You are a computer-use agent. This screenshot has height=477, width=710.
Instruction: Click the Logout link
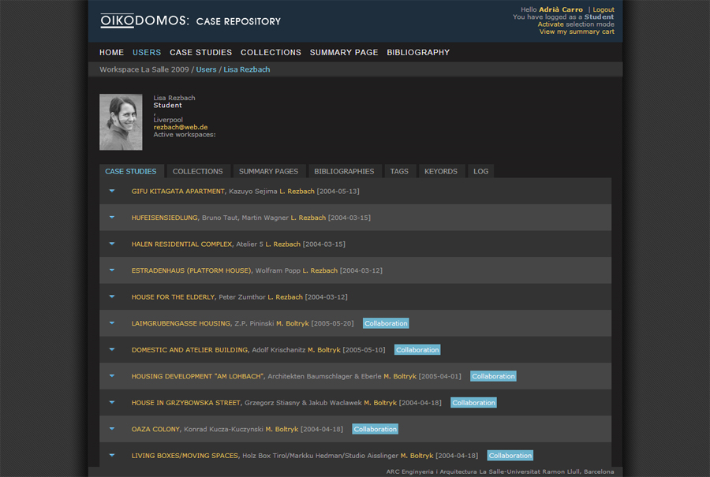603,9
